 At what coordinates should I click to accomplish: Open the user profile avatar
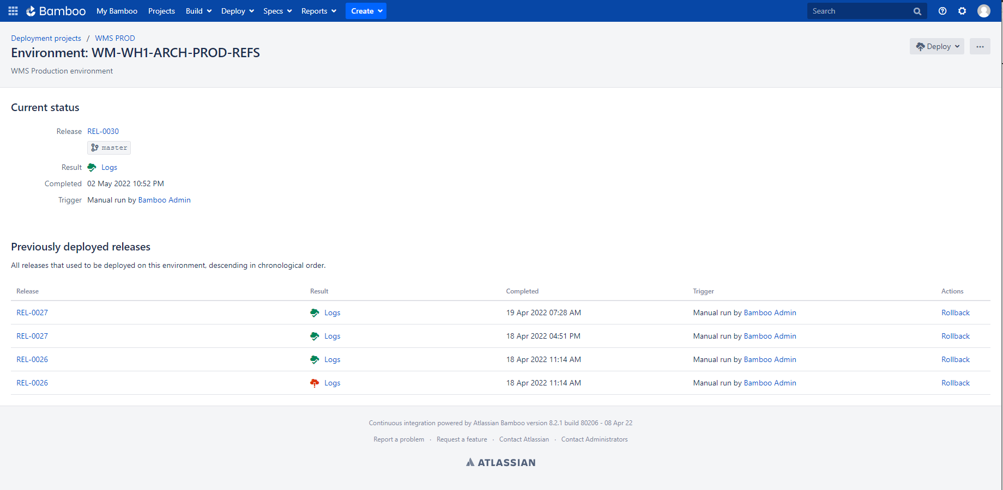(x=984, y=11)
